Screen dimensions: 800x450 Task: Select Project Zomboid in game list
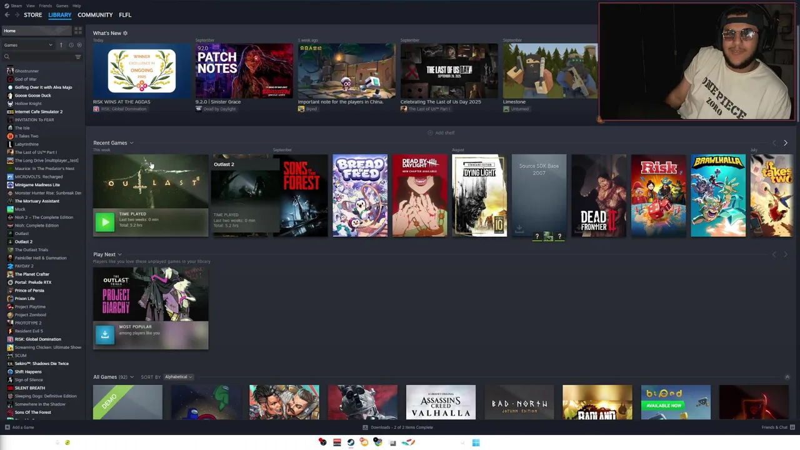pyautogui.click(x=30, y=315)
